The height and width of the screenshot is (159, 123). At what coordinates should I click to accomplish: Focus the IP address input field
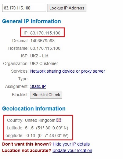24,8
